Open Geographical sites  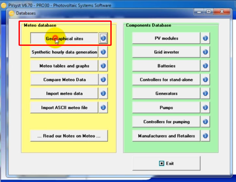(64, 38)
